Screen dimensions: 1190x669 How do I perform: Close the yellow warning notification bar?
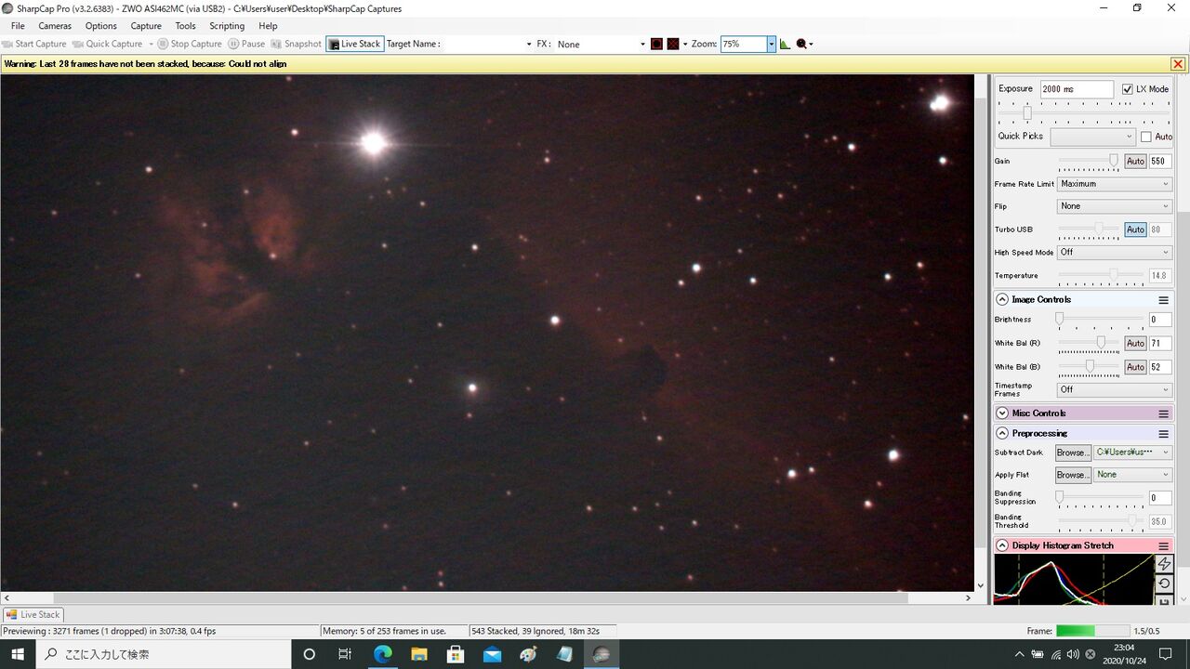[1178, 64]
